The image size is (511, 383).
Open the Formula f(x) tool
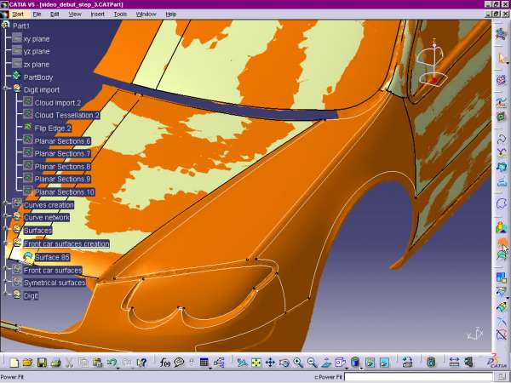165,363
